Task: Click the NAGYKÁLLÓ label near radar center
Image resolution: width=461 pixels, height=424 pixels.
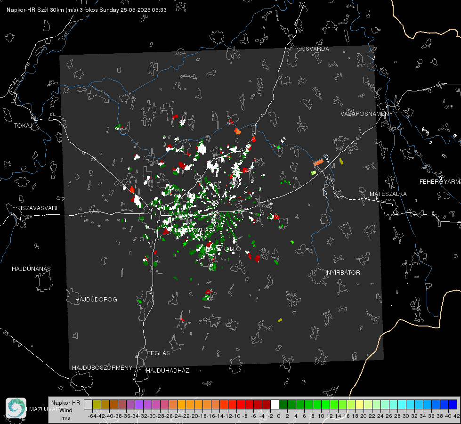Action: 223,249
